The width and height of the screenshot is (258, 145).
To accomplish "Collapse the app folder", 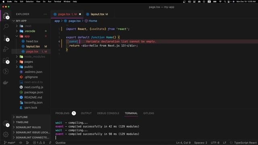I will 17,36.
